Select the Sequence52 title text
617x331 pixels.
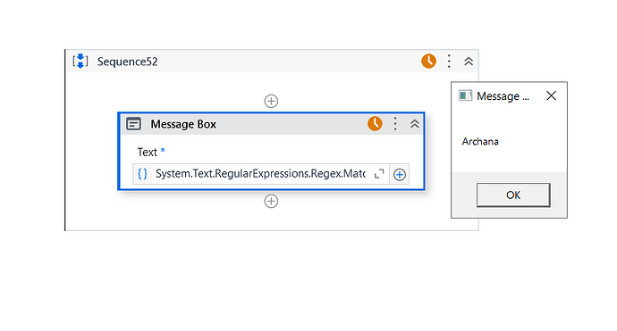[128, 62]
